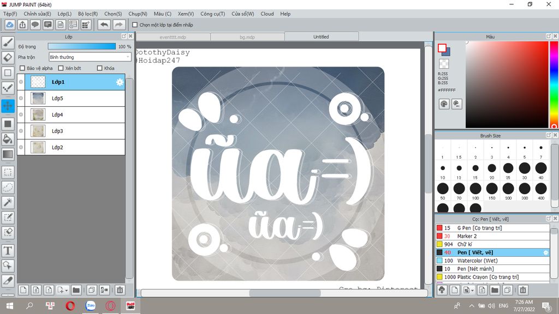This screenshot has width=559, height=314.
Task: Select the rectangular Select tool
Action: pyautogui.click(x=8, y=173)
